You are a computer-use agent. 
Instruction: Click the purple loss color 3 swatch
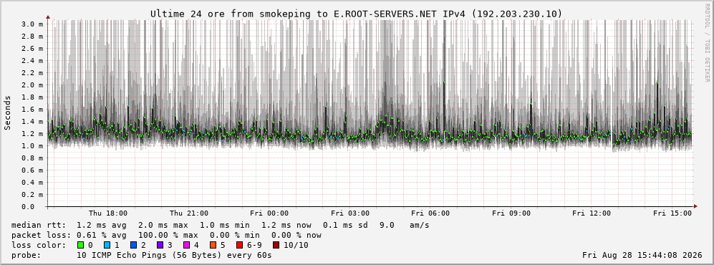click(160, 245)
